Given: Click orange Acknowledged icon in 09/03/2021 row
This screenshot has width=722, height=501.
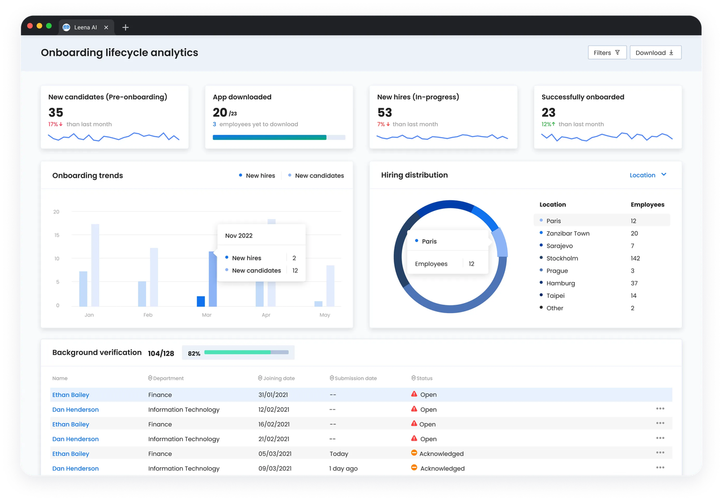Looking at the screenshot, I should (414, 467).
